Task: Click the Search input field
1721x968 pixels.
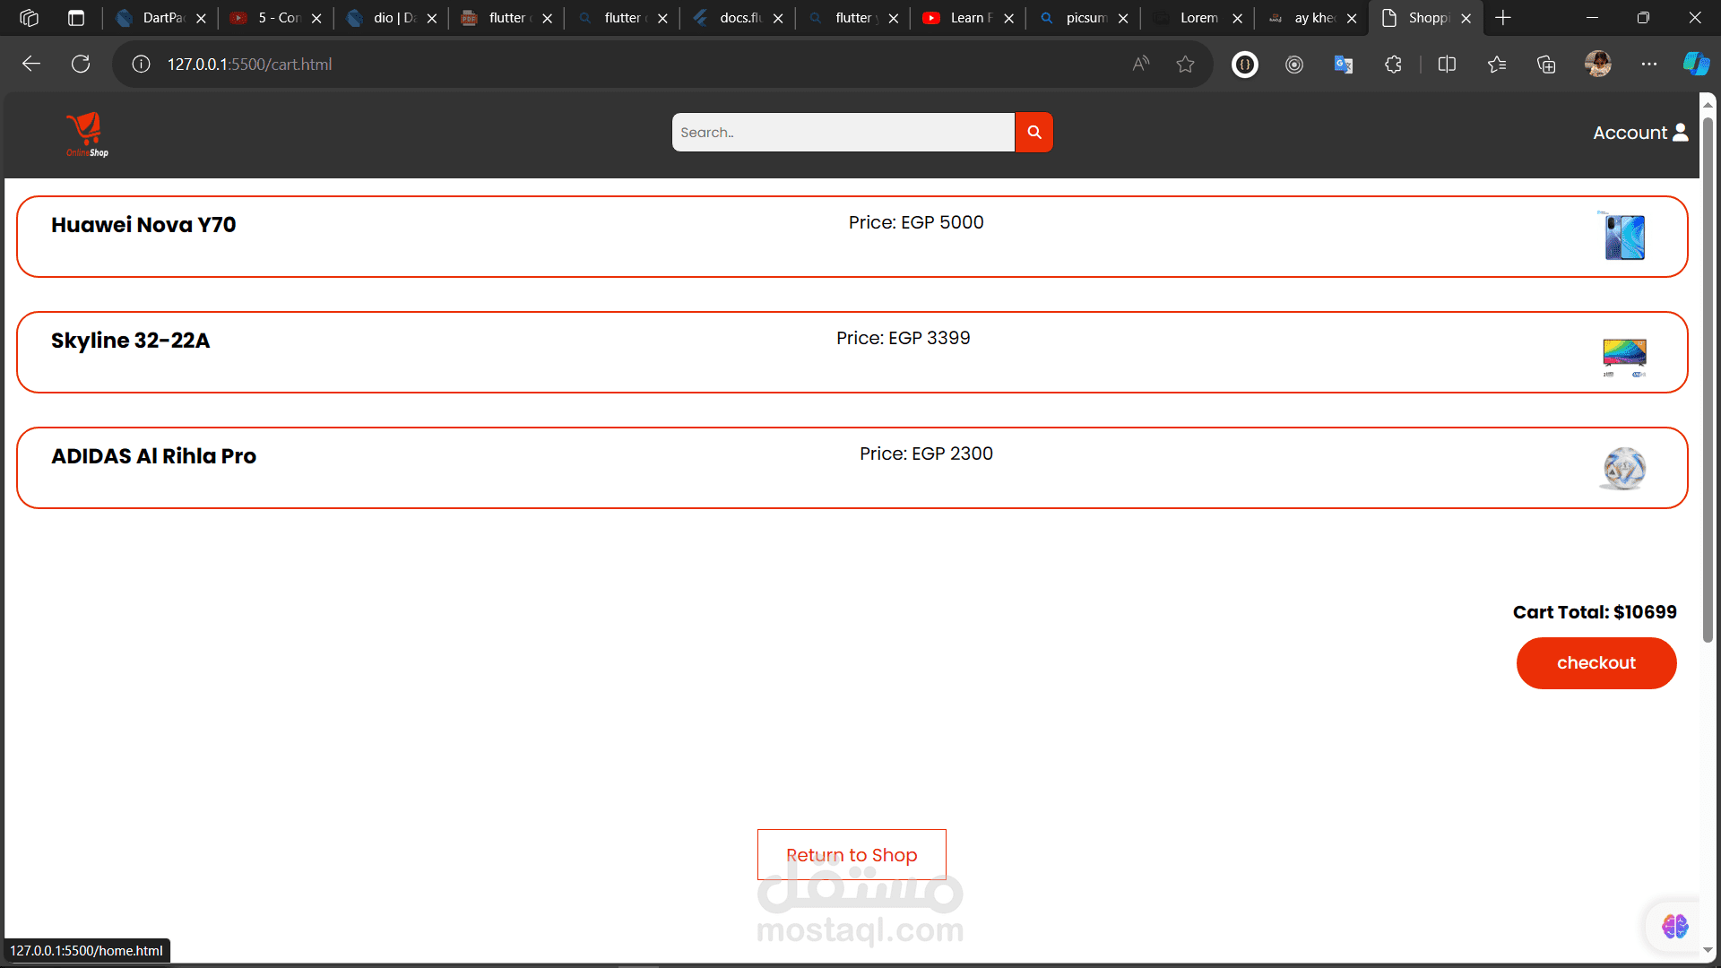Action: coord(843,133)
